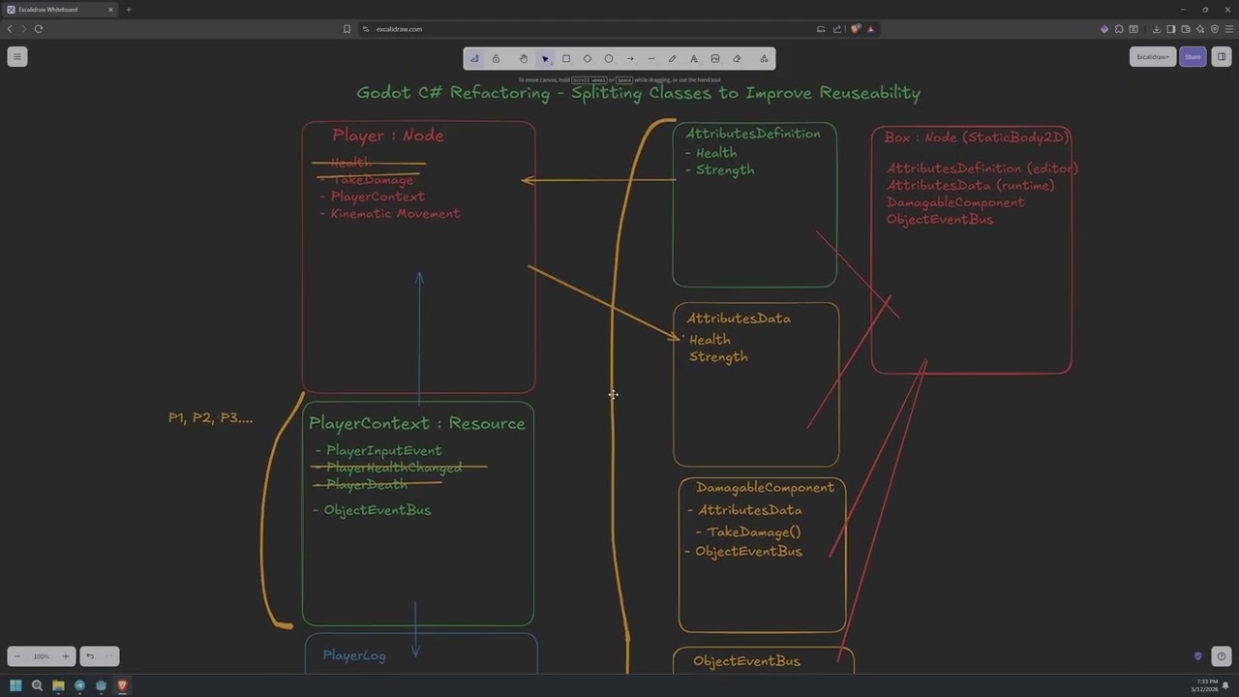Undo the last canvas action
The image size is (1239, 697).
click(x=90, y=656)
